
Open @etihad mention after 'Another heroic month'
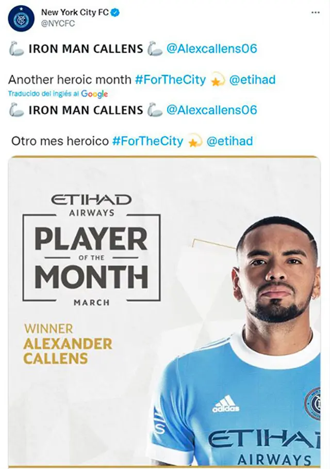pos(252,80)
